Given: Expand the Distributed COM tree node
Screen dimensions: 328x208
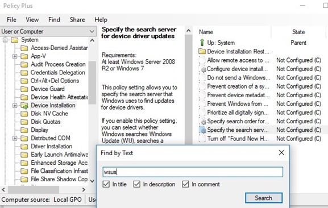Looking at the screenshot, I should click(x=15, y=138).
